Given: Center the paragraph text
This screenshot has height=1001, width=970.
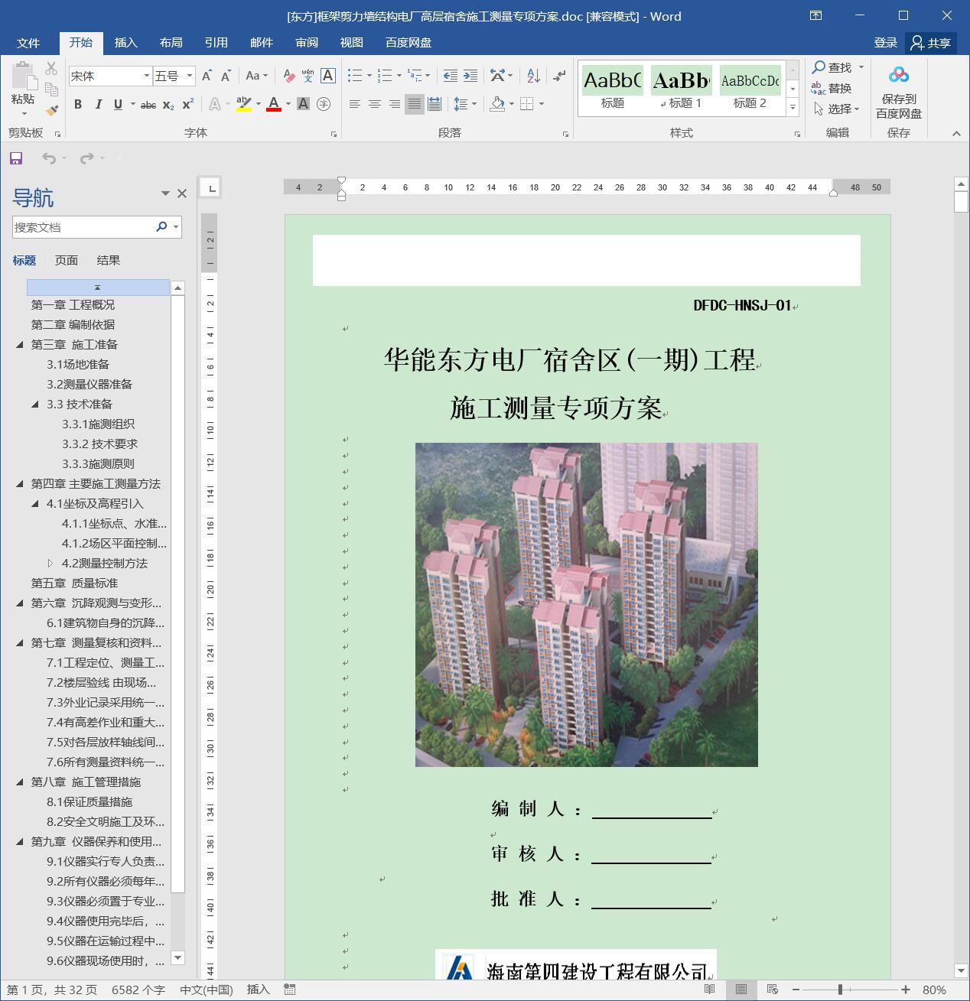Looking at the screenshot, I should 374,104.
